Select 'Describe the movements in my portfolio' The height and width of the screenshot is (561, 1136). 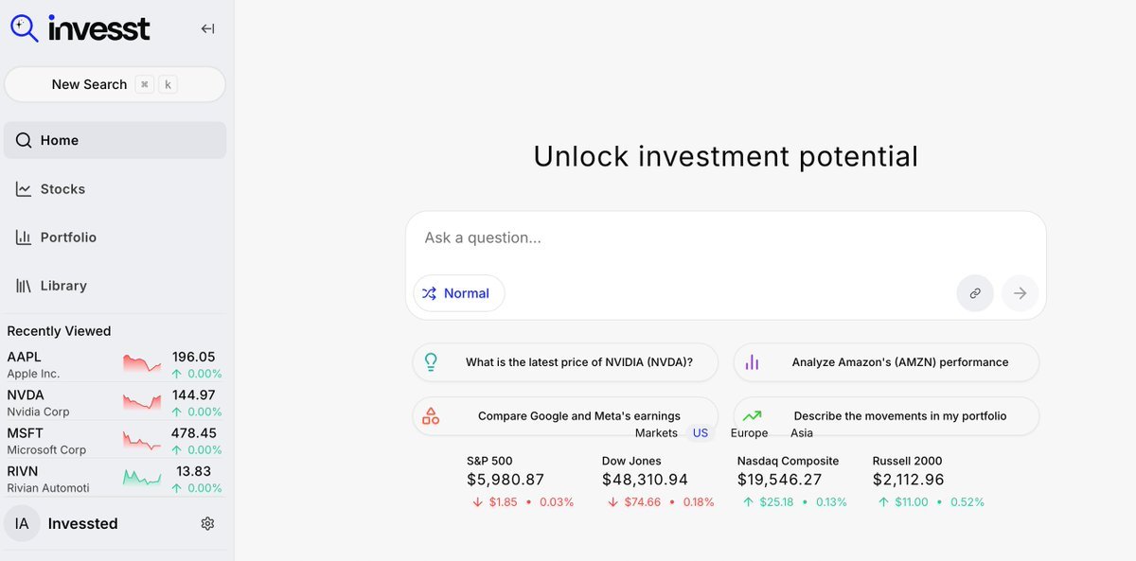[x=899, y=416]
